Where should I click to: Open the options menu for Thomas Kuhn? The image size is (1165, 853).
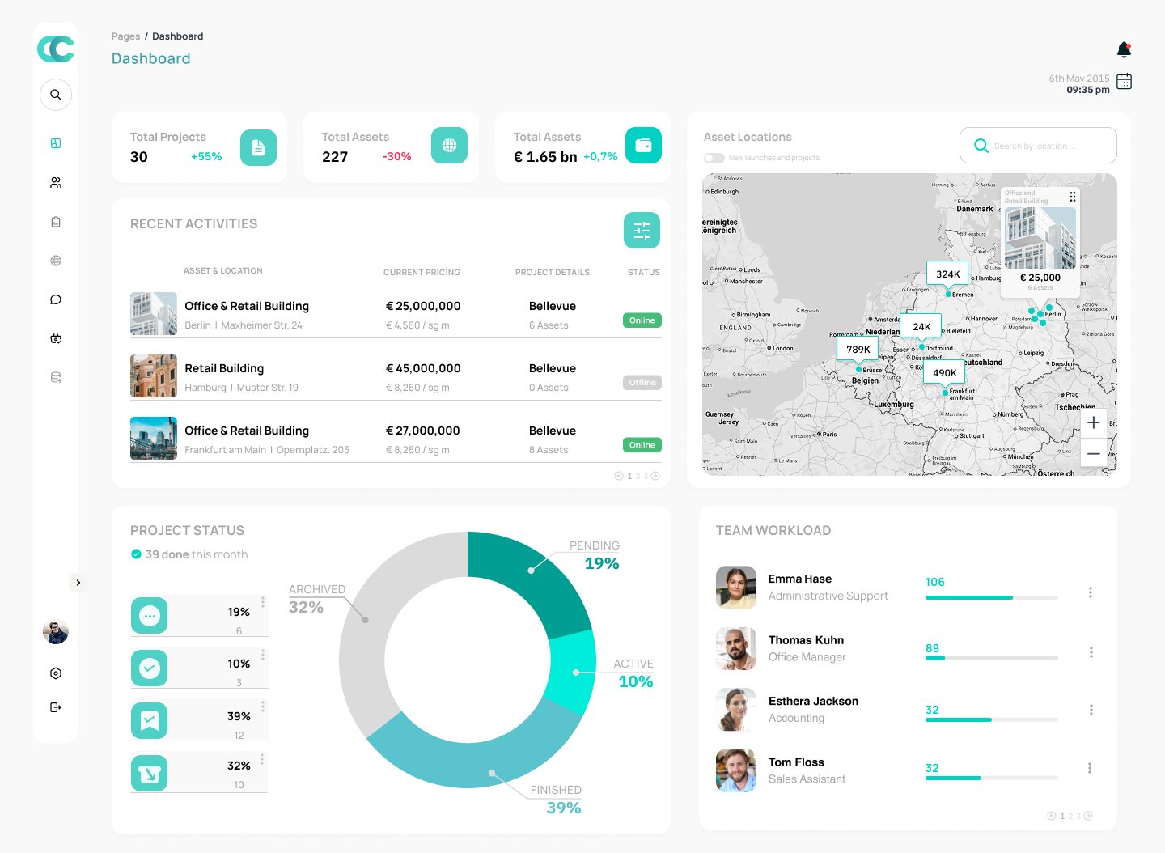[1091, 652]
